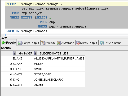Click the left scroll arrow under editor

[6, 35]
